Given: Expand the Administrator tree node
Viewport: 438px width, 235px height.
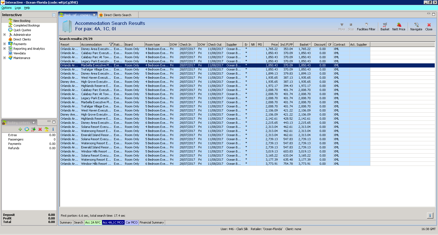Looking at the screenshot, I should pos(4,35).
